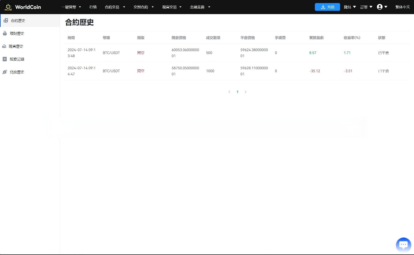Viewport: 414px width, 255px height.
Task: Open the 金融業務 navigation menu
Action: coord(200,7)
